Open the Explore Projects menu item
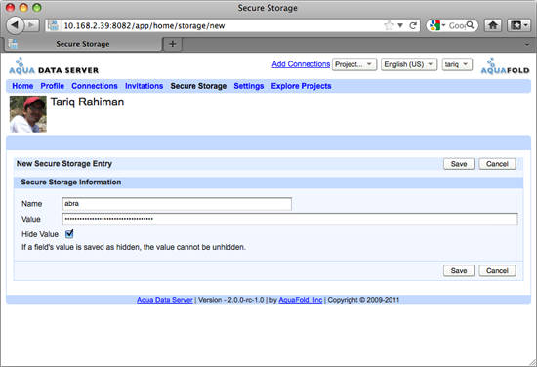The height and width of the screenshot is (367, 537). click(301, 86)
